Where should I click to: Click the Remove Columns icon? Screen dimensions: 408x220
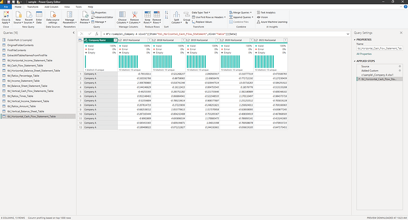coord(134,15)
